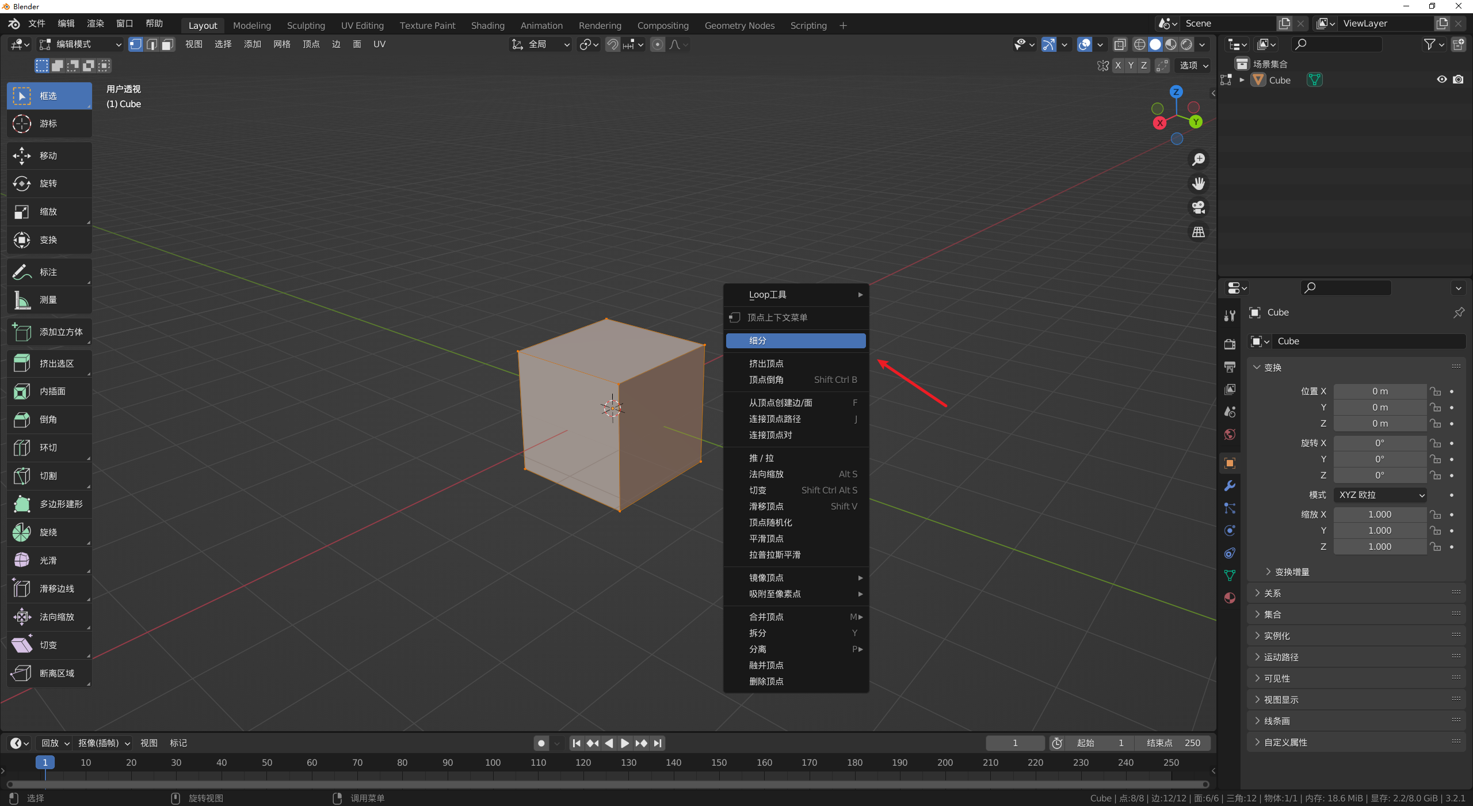Open the Modifier properties wrench tab

coord(1230,485)
